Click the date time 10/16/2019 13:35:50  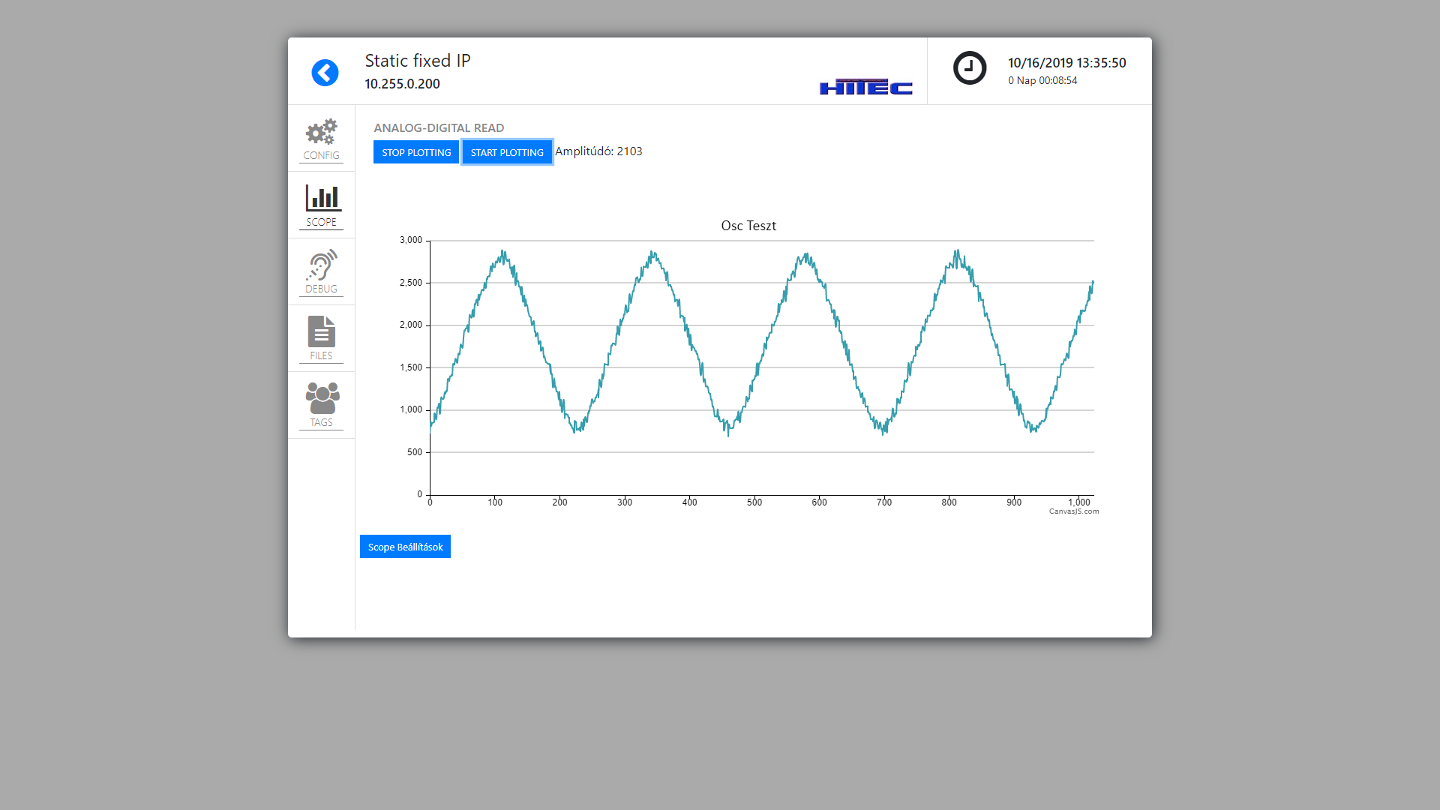[x=1066, y=63]
